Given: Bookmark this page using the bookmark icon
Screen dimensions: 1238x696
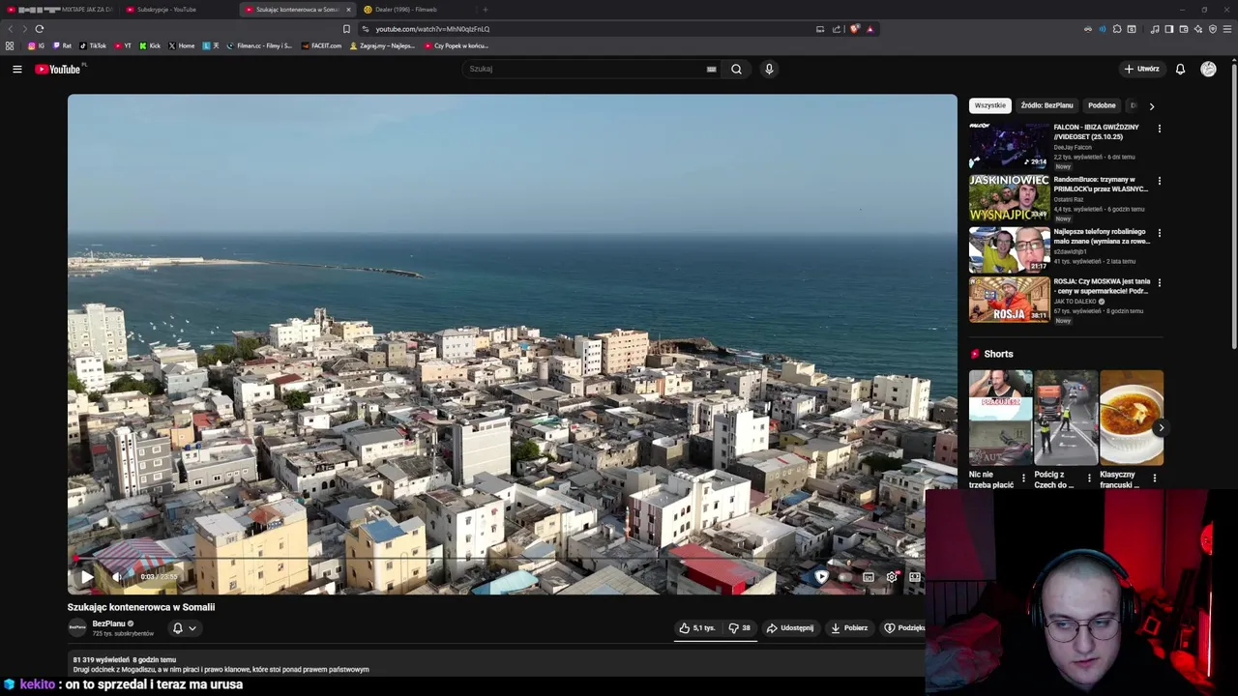Looking at the screenshot, I should pos(346,29).
